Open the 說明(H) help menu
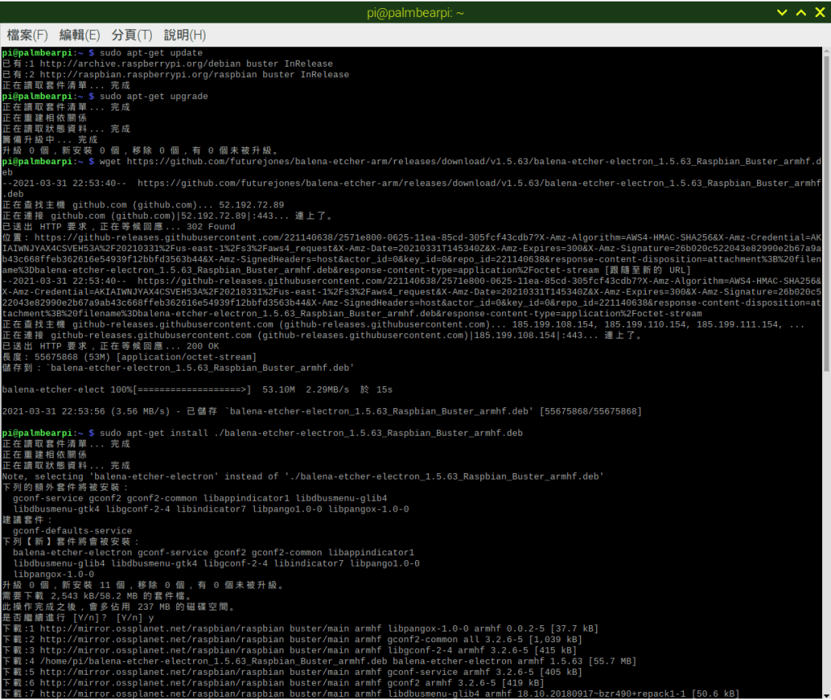Image resolution: width=831 pixels, height=700 pixels. click(x=184, y=35)
